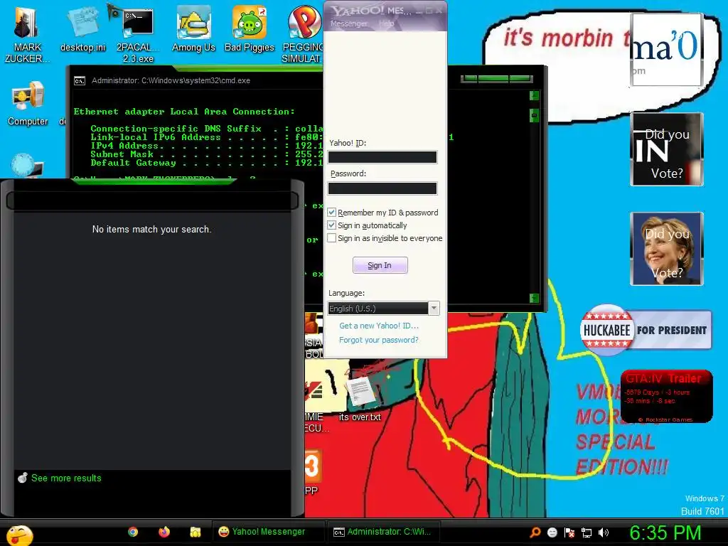This screenshot has width=728, height=546.
Task: Click the Password input field
Action: (x=382, y=188)
